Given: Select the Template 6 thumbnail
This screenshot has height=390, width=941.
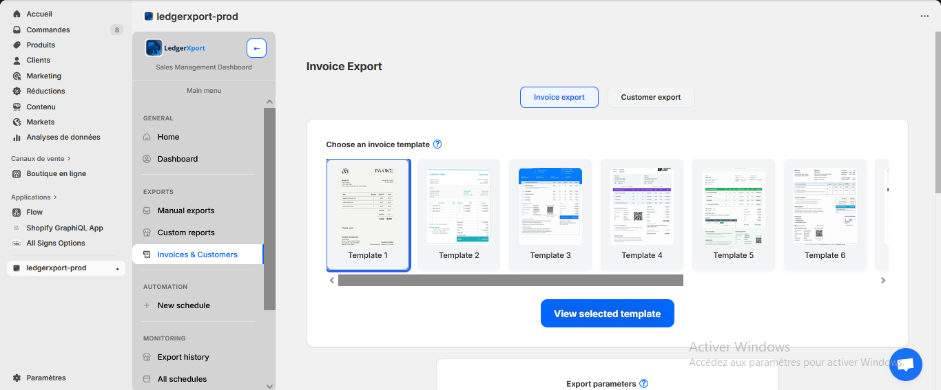Looking at the screenshot, I should pyautogui.click(x=825, y=215).
